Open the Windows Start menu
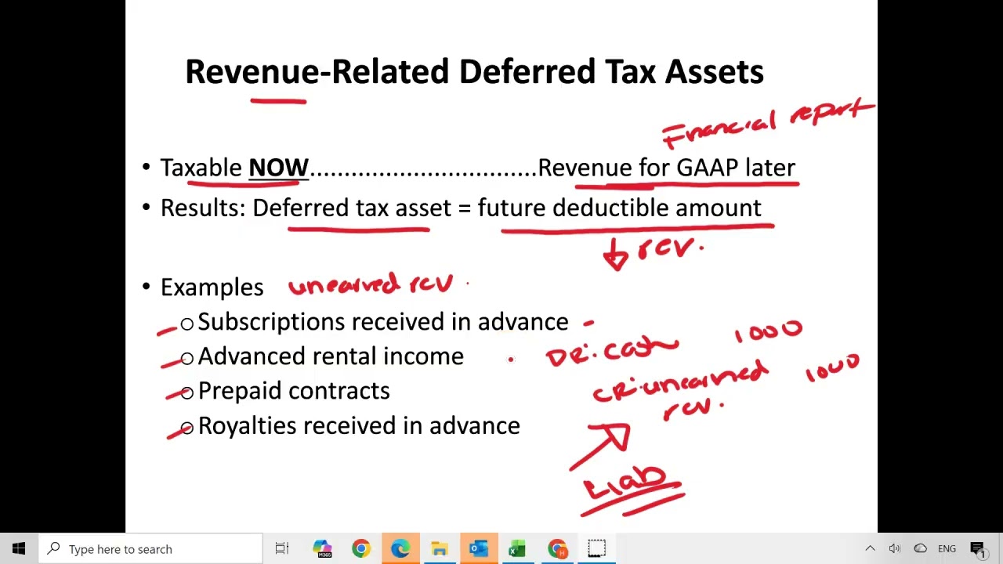 (19, 549)
